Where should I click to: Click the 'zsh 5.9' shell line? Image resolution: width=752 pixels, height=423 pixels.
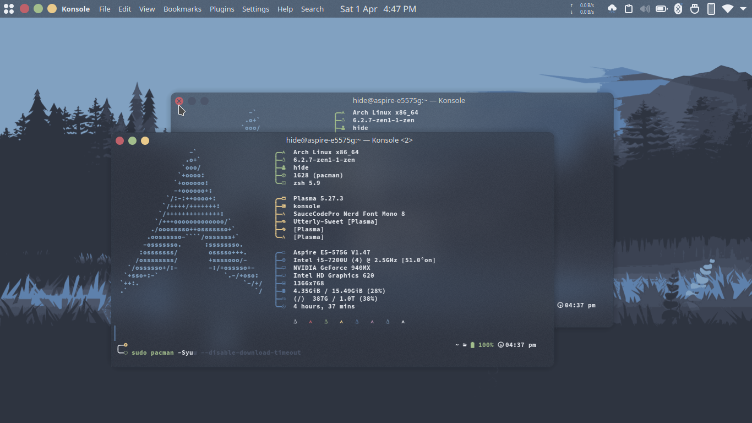[307, 183]
